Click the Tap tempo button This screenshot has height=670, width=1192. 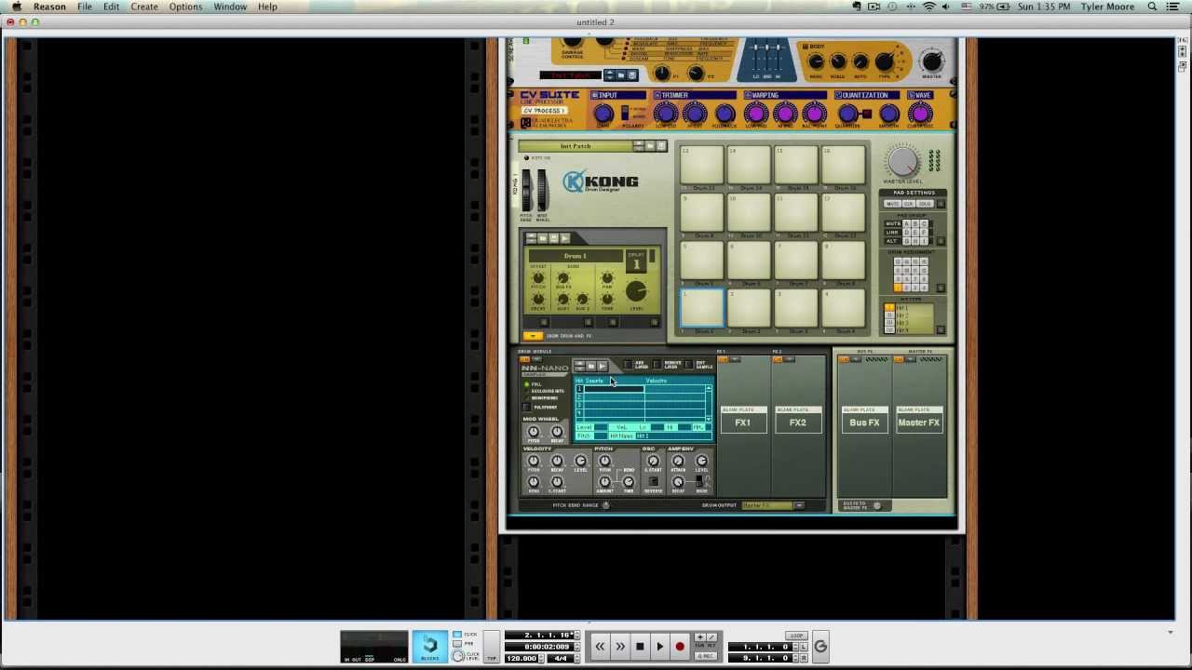492,646
